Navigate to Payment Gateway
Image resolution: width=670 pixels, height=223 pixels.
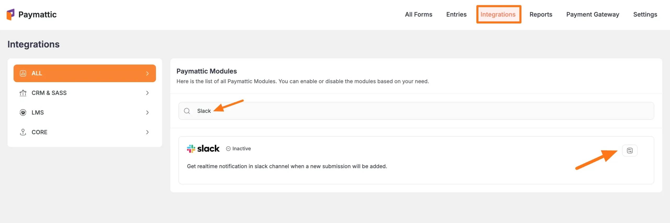pyautogui.click(x=593, y=15)
